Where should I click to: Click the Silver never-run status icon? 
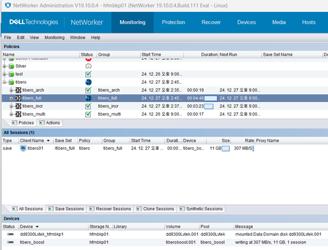pos(89,66)
